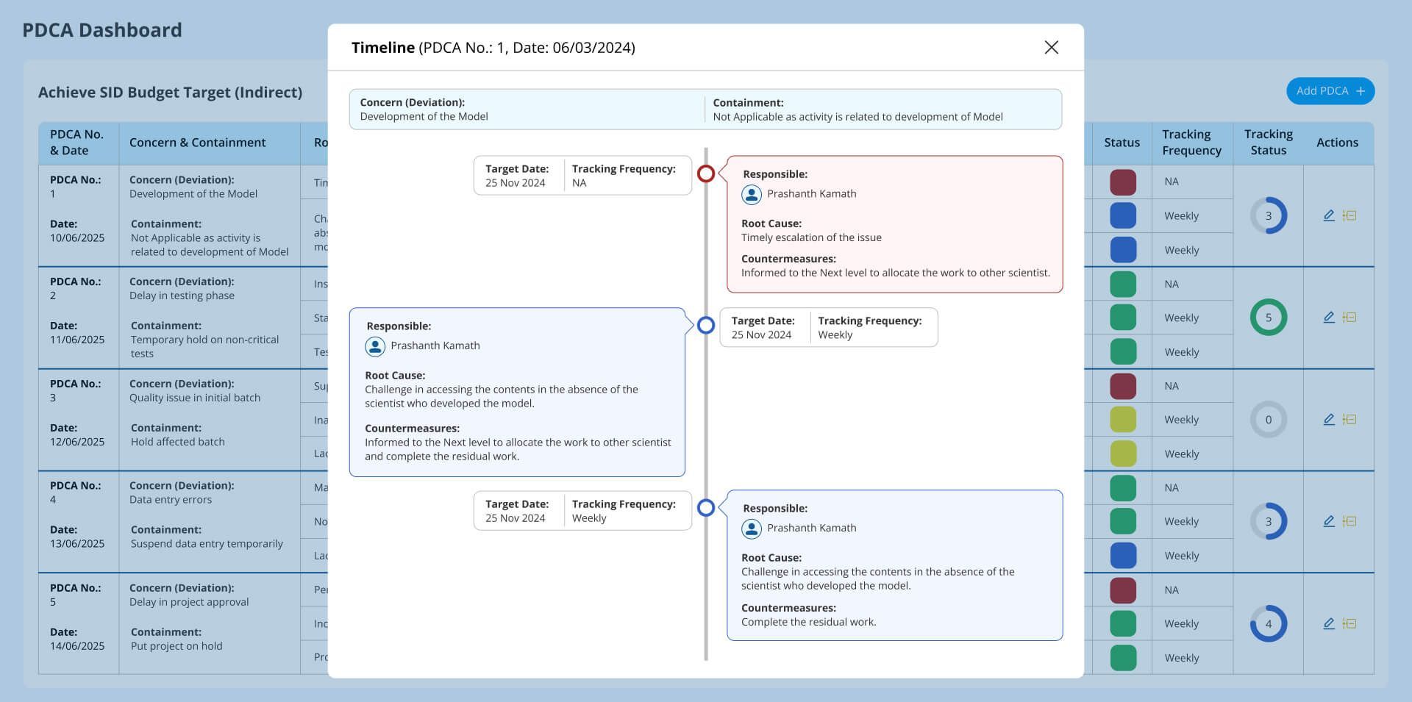
Task: Click the middle blue timeline marker
Action: [705, 325]
